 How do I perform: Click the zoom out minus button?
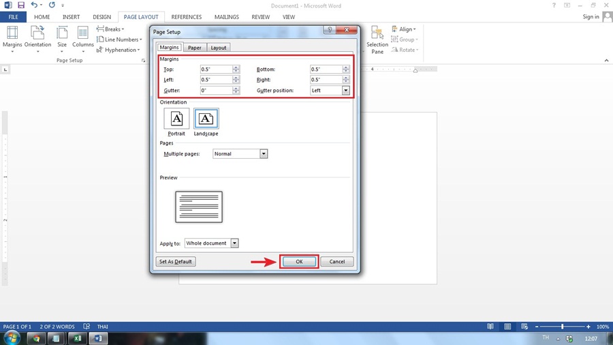(x=537, y=326)
